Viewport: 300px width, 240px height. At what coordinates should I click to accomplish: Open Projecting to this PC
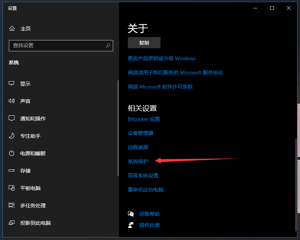point(35,223)
